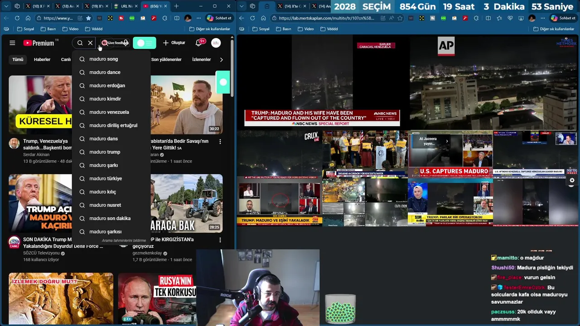Image resolution: width=580 pixels, height=326 pixels.
Task: Open browser essentials heart icon
Action: pos(510,18)
